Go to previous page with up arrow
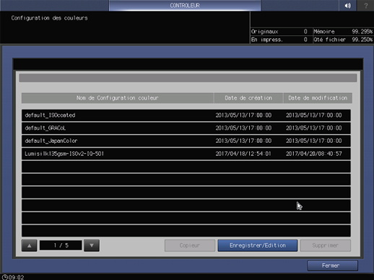This screenshot has height=280, width=374. click(x=29, y=245)
